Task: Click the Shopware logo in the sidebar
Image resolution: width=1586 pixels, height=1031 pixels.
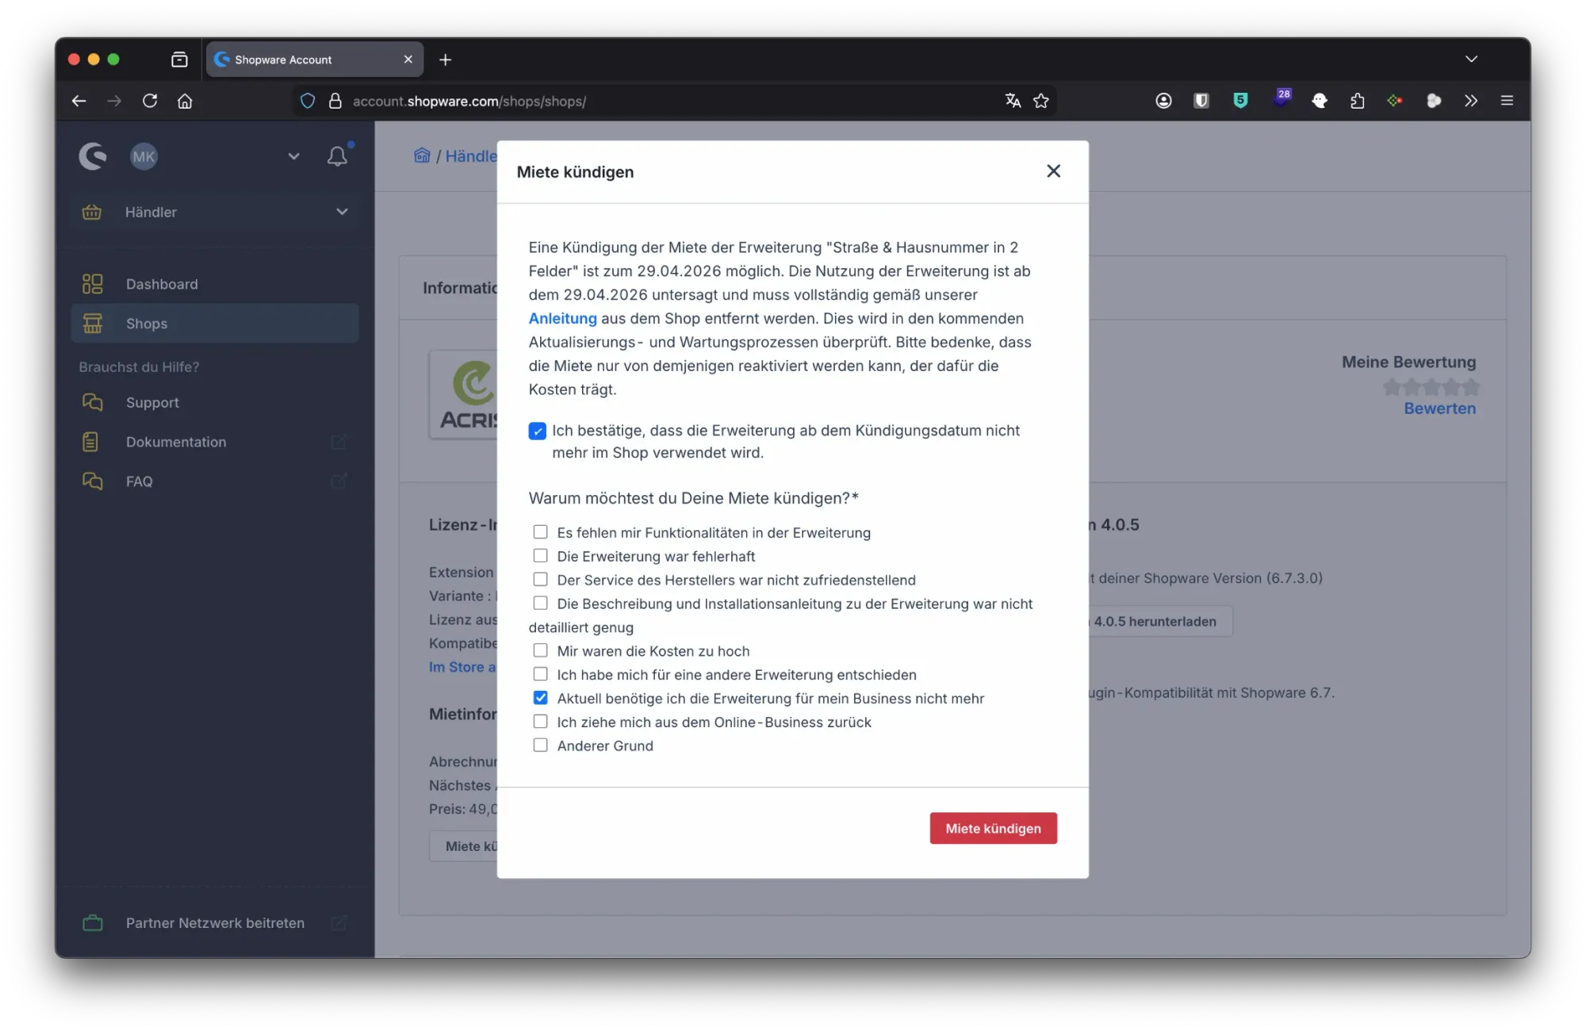Action: (93, 156)
